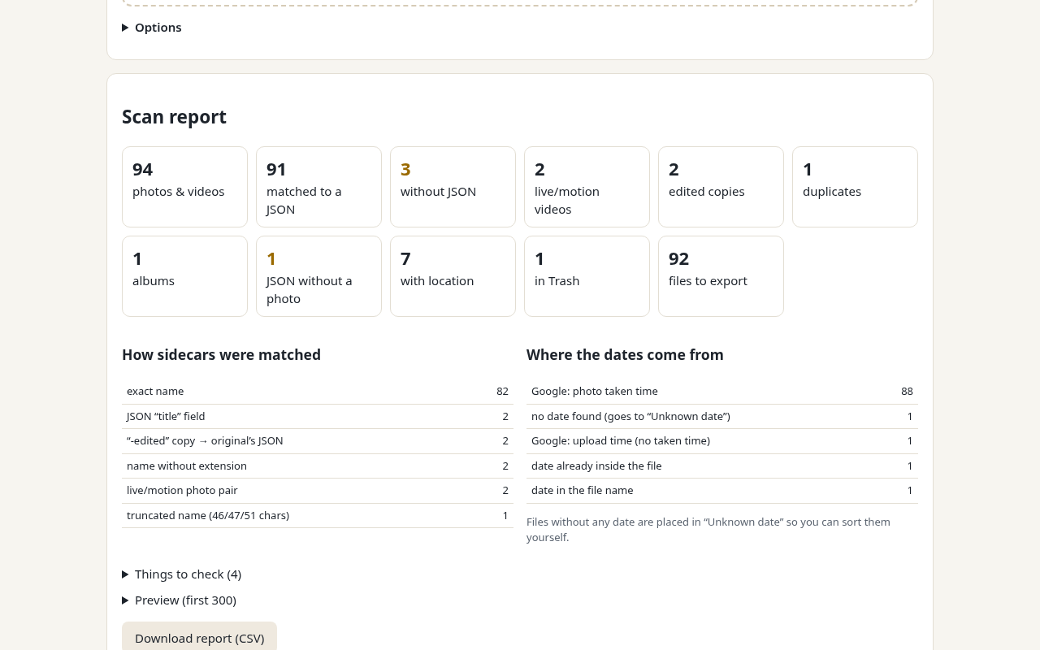Image resolution: width=1040 pixels, height=650 pixels.
Task: Select the exact name row
Action: click(318, 392)
